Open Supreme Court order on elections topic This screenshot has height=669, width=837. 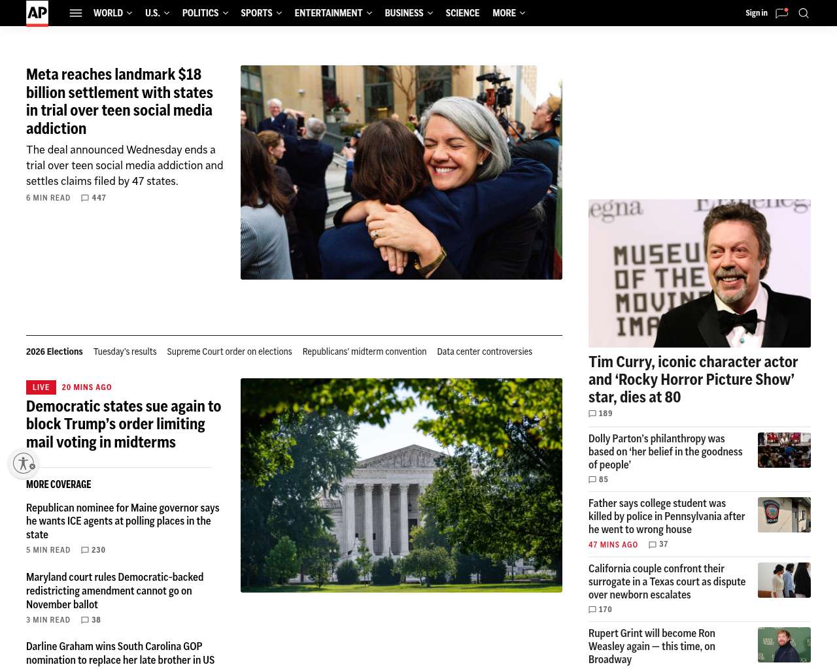pos(230,351)
